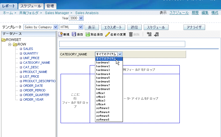Select the PRODUCT_NAME field
Viewport: 221px width, 137px height.
point(35,72)
